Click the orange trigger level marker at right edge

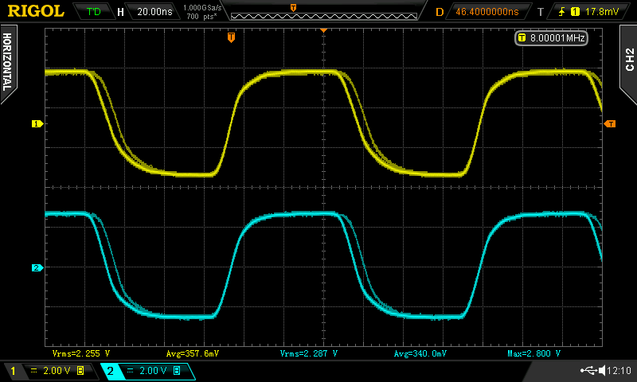point(610,124)
